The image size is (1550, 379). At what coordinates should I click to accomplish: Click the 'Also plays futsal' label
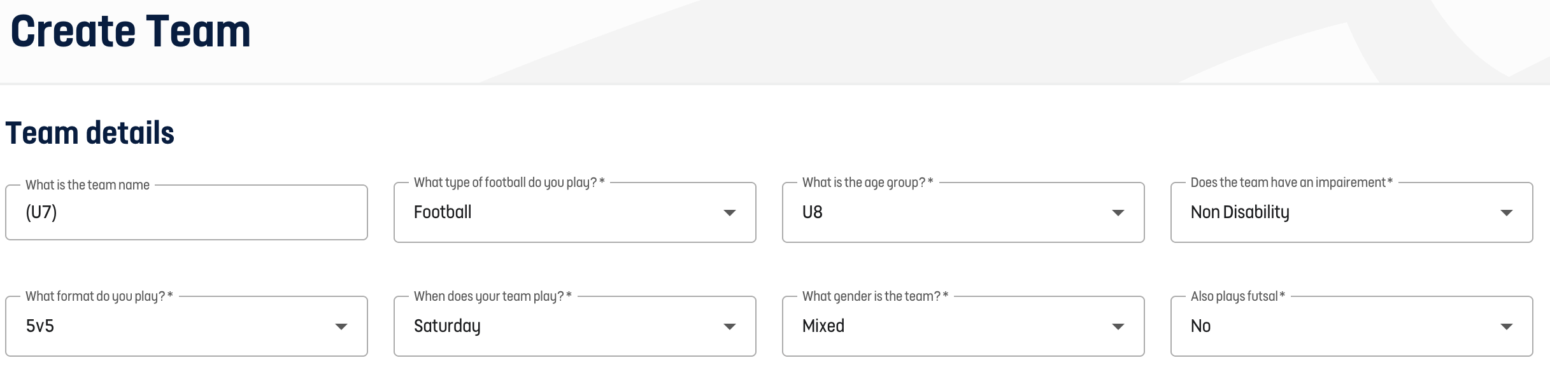pyautogui.click(x=1237, y=296)
